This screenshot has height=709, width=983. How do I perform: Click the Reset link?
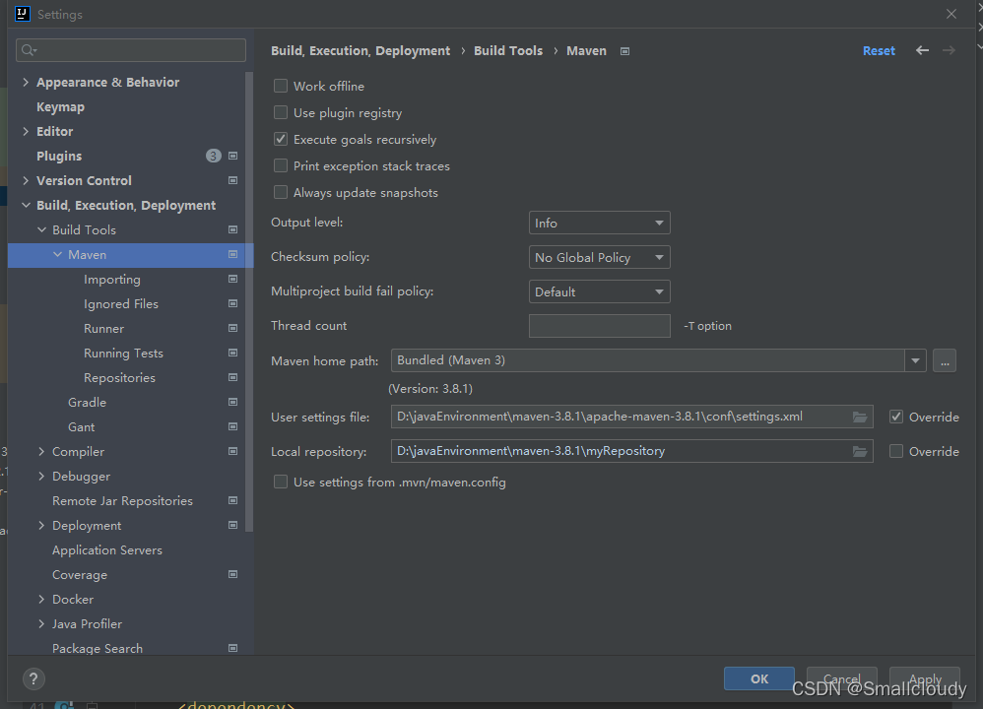coord(878,49)
